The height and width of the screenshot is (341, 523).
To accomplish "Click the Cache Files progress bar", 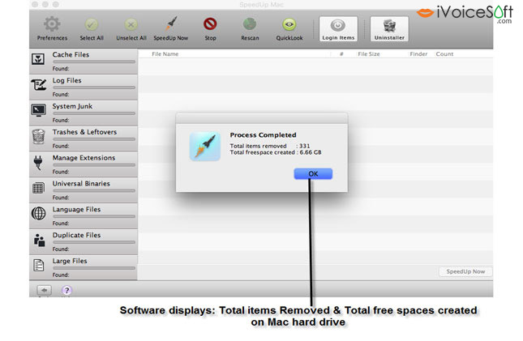I will point(94,62).
